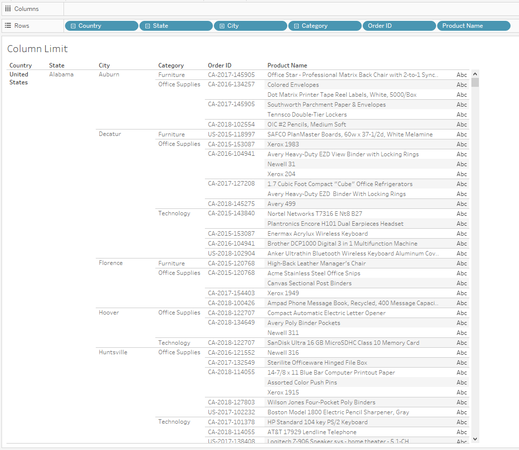The height and width of the screenshot is (450, 519).
Task: Click the Category column header
Action: (171, 65)
